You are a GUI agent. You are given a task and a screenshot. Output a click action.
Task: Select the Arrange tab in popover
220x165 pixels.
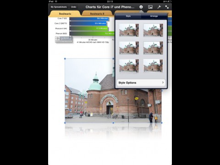[x=154, y=16]
